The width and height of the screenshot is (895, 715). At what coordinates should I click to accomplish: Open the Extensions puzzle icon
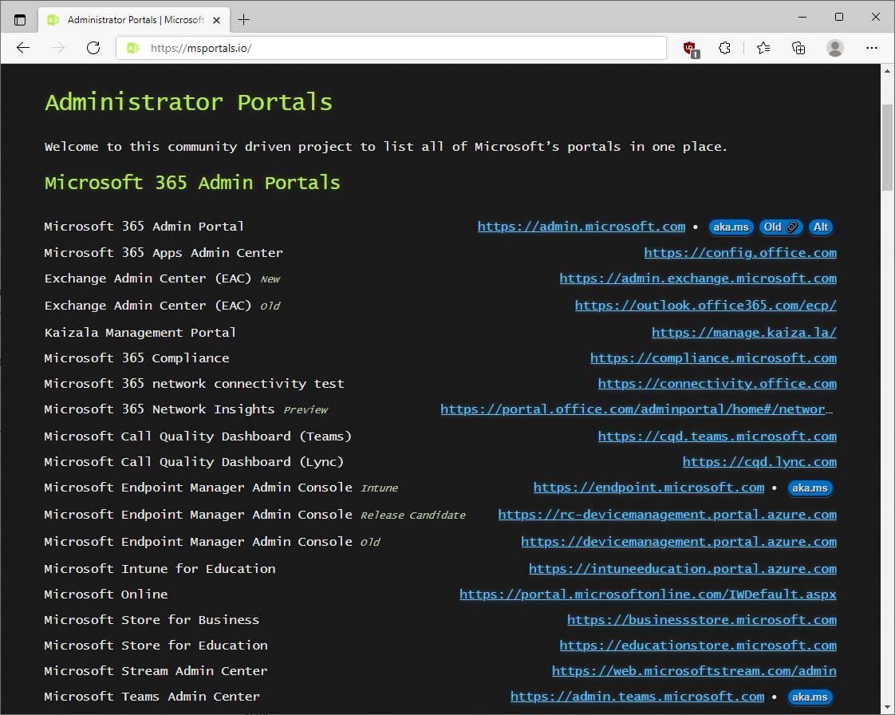click(x=724, y=48)
